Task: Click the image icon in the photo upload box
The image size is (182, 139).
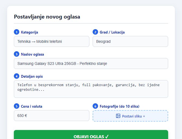Action: pyautogui.click(x=118, y=116)
